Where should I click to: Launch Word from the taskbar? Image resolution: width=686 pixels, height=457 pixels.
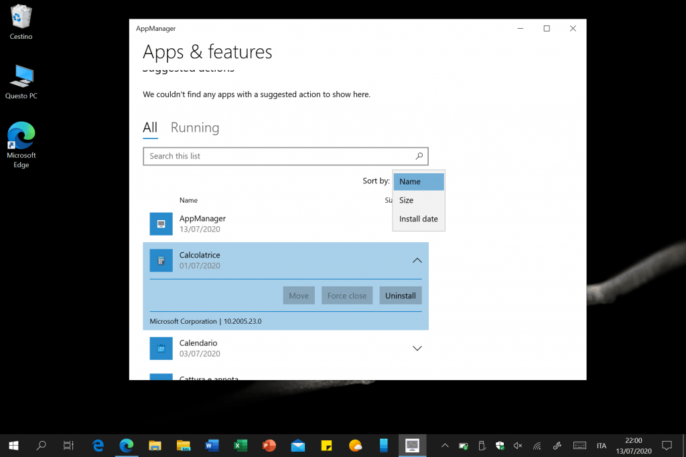point(212,445)
